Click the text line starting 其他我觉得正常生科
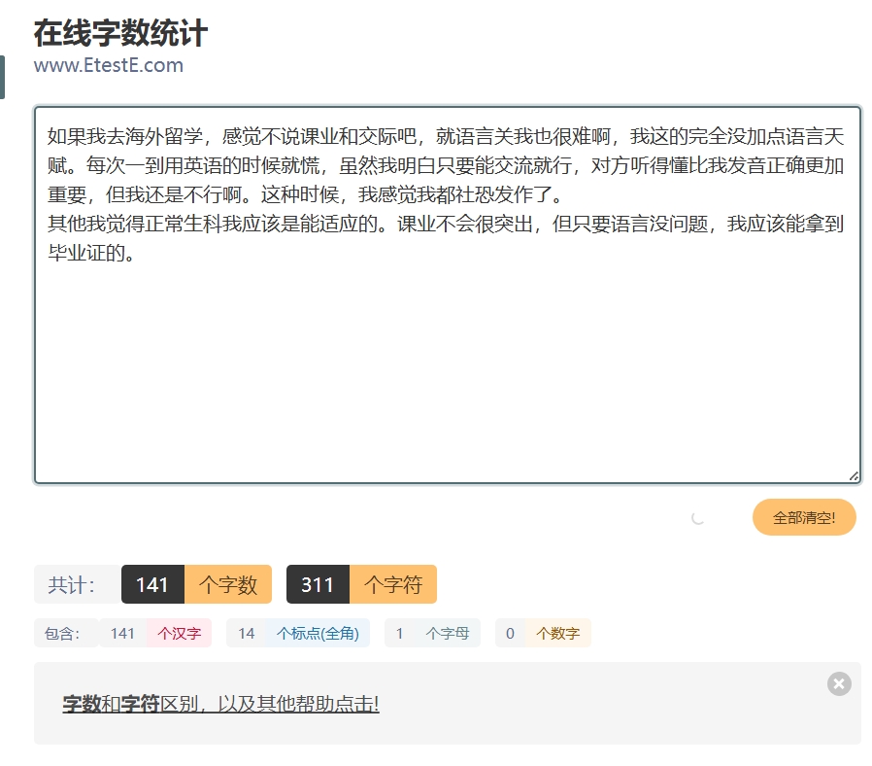 tap(446, 224)
